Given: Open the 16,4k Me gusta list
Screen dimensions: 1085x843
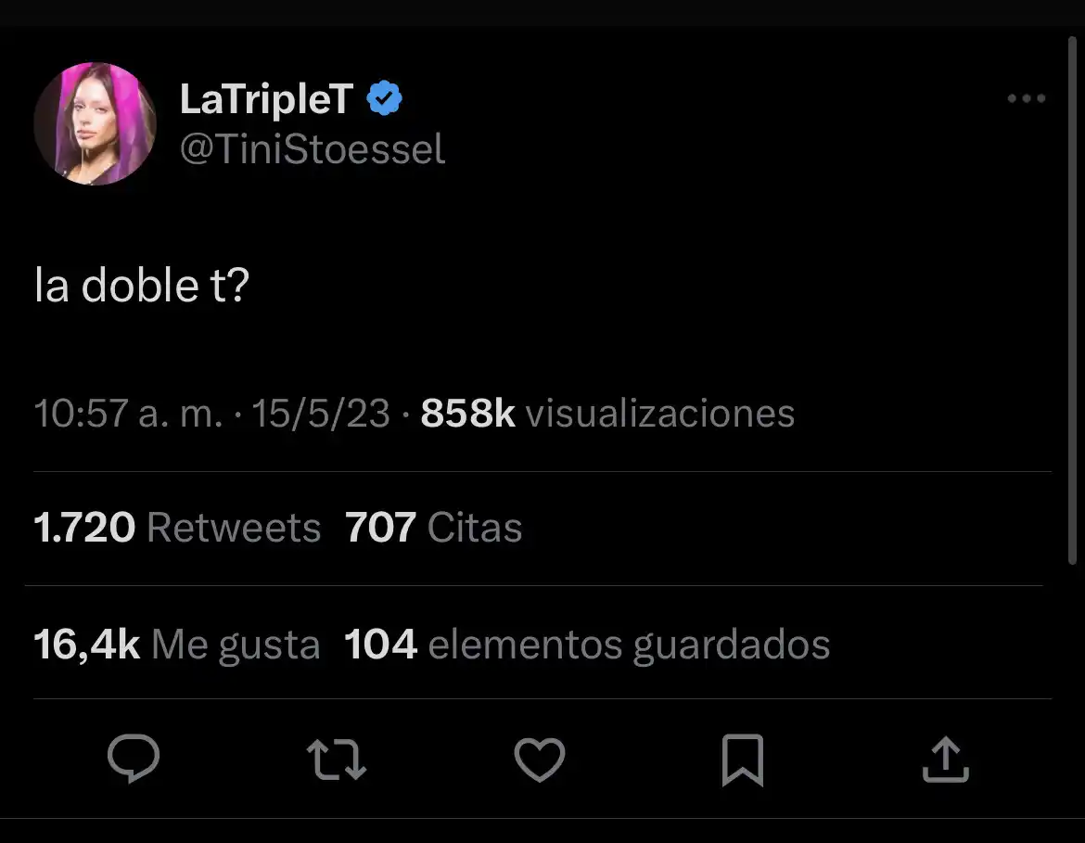Looking at the screenshot, I should (176, 644).
